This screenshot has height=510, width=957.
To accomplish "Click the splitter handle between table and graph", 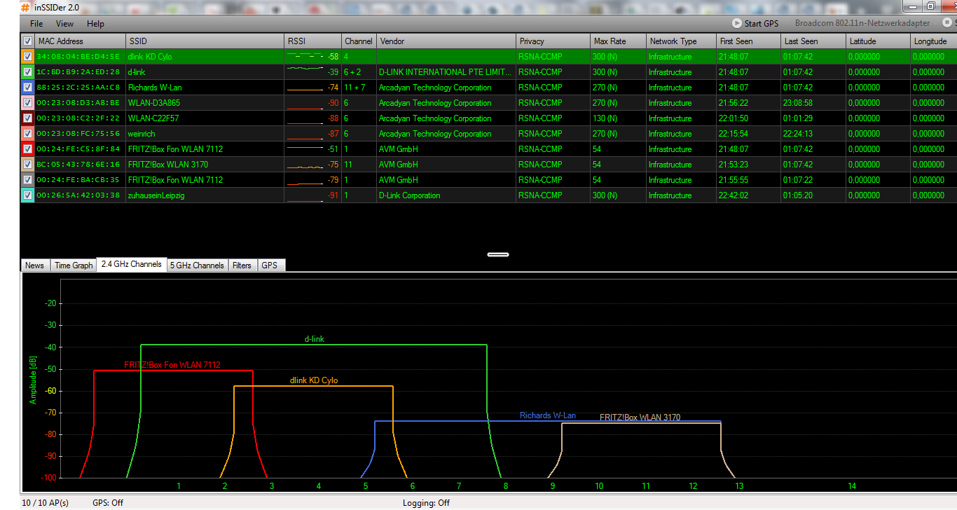I will coord(497,254).
